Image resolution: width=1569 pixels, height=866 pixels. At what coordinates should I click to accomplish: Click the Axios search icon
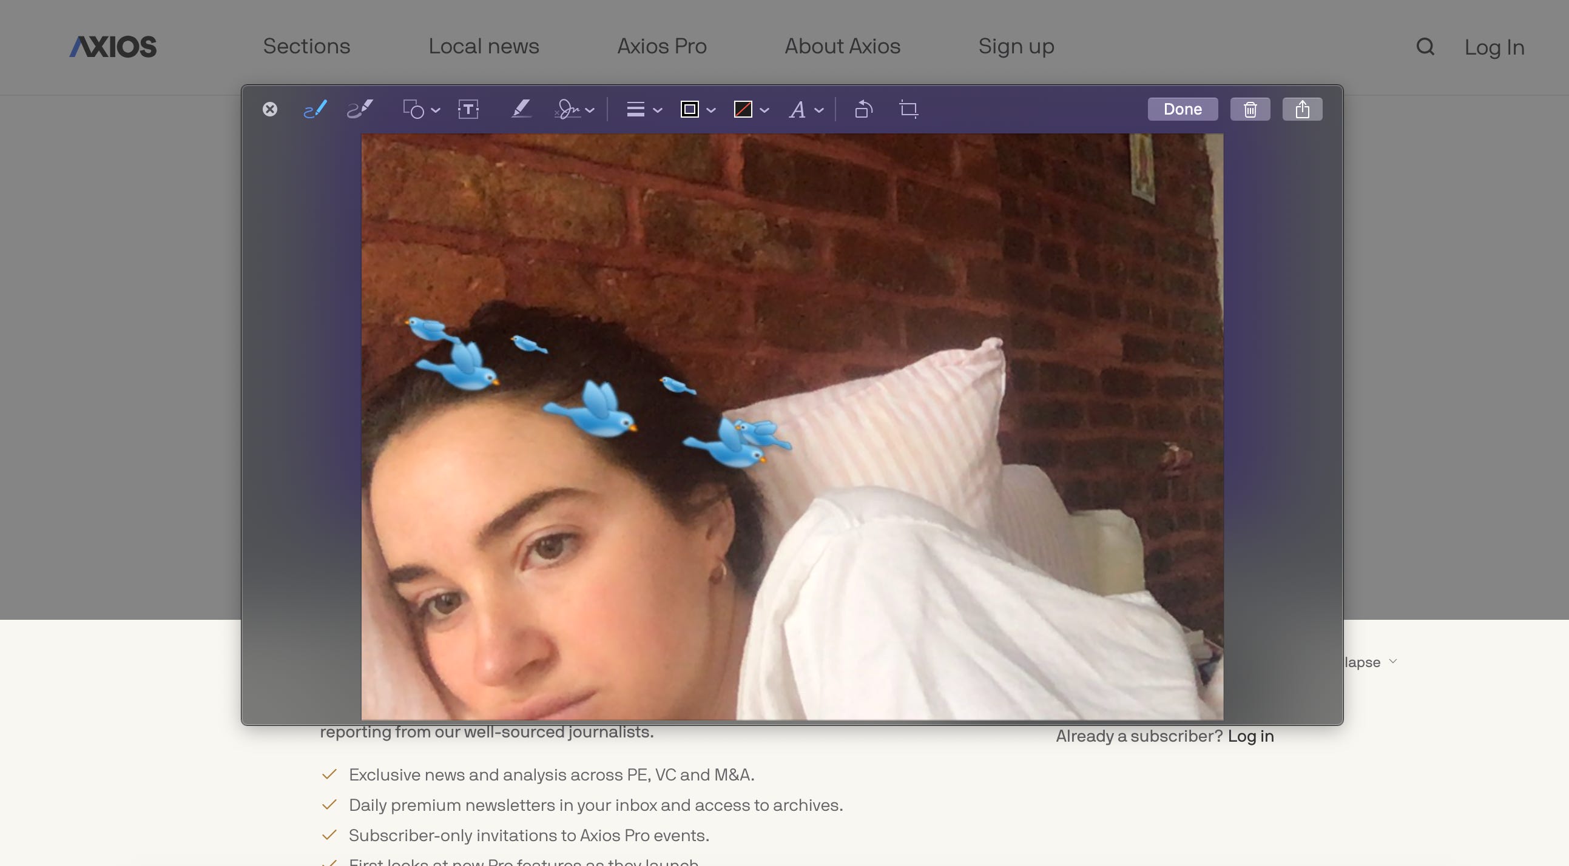click(x=1425, y=47)
